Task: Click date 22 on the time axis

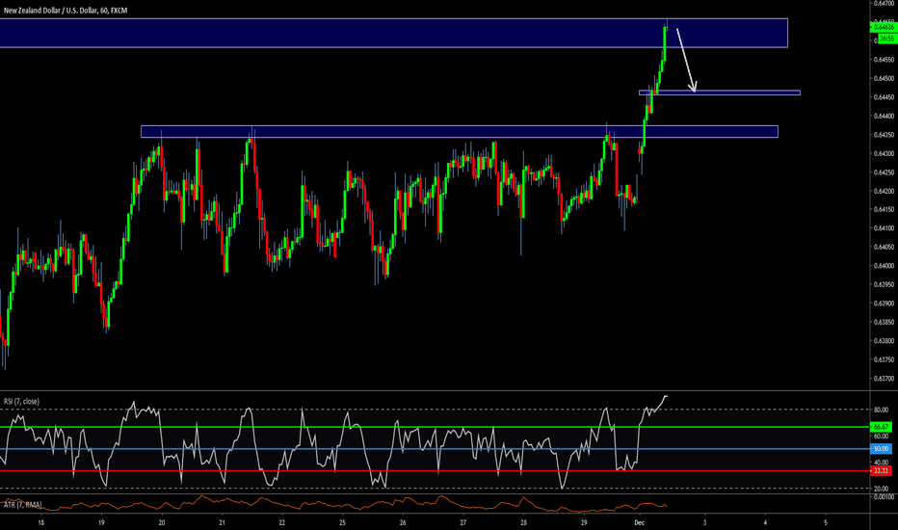Action: [281, 522]
